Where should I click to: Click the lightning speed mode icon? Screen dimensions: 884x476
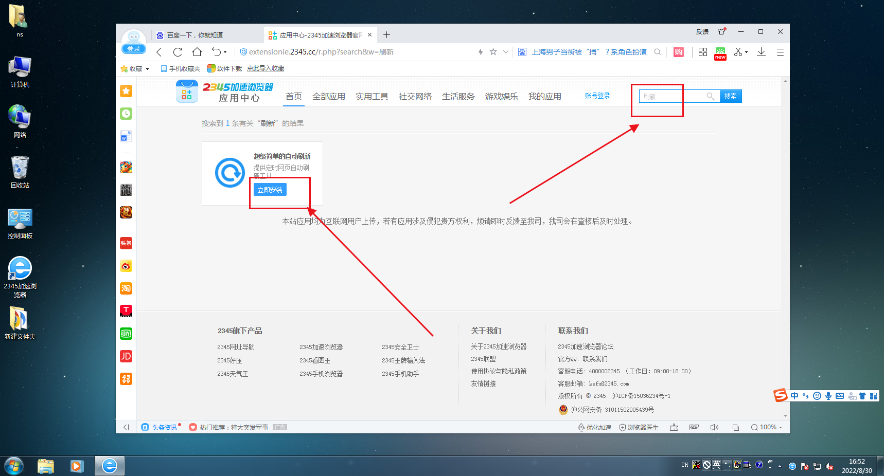[481, 52]
